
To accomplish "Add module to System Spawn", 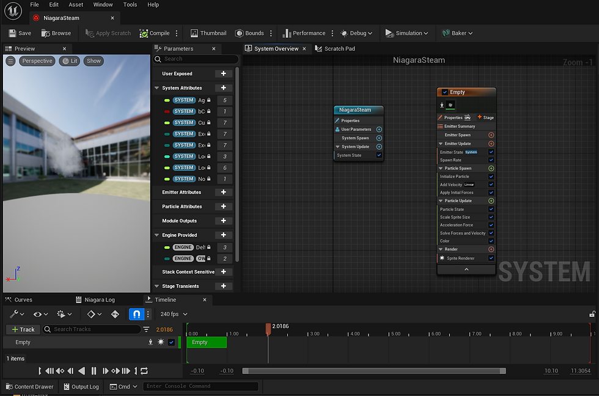I will (379, 138).
